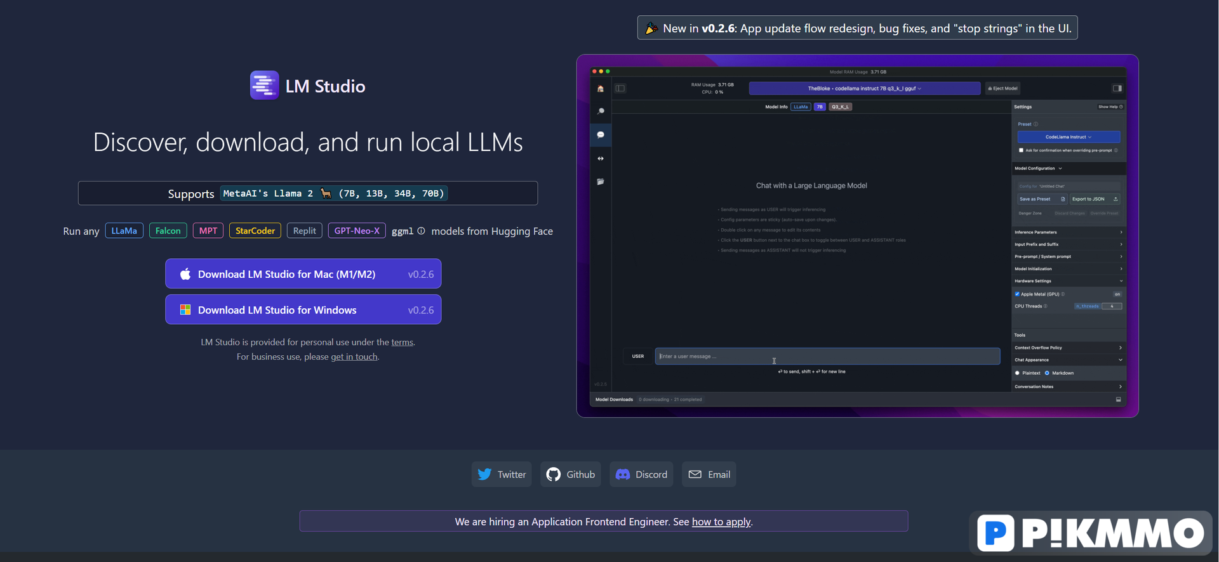
Task: Click the Apple logo on Mac download
Action: click(185, 274)
